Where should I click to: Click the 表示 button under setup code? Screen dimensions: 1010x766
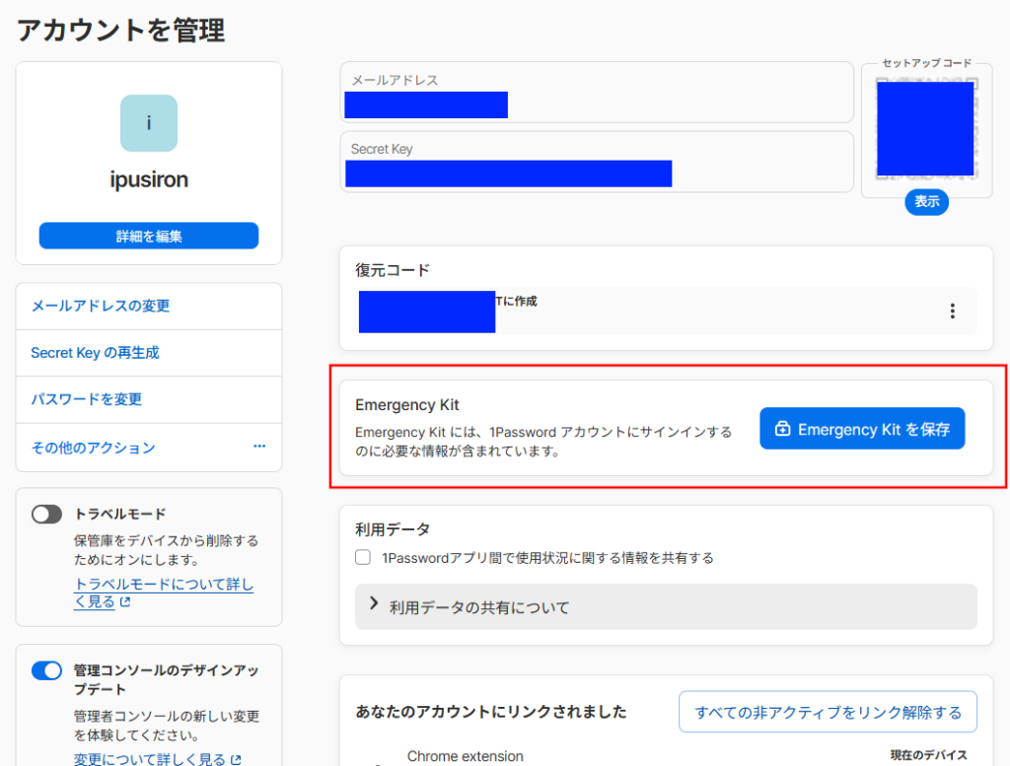click(926, 201)
